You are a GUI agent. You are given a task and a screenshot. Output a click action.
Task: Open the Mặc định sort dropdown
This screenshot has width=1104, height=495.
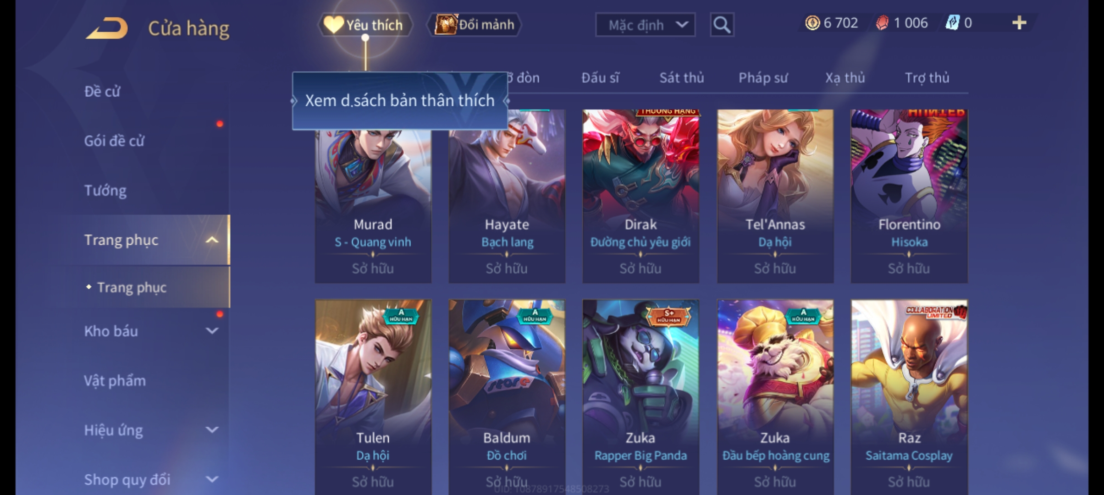(x=645, y=25)
